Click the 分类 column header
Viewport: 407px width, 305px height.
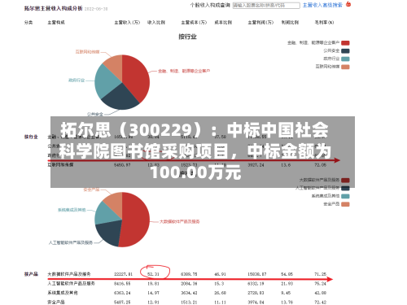[28, 23]
